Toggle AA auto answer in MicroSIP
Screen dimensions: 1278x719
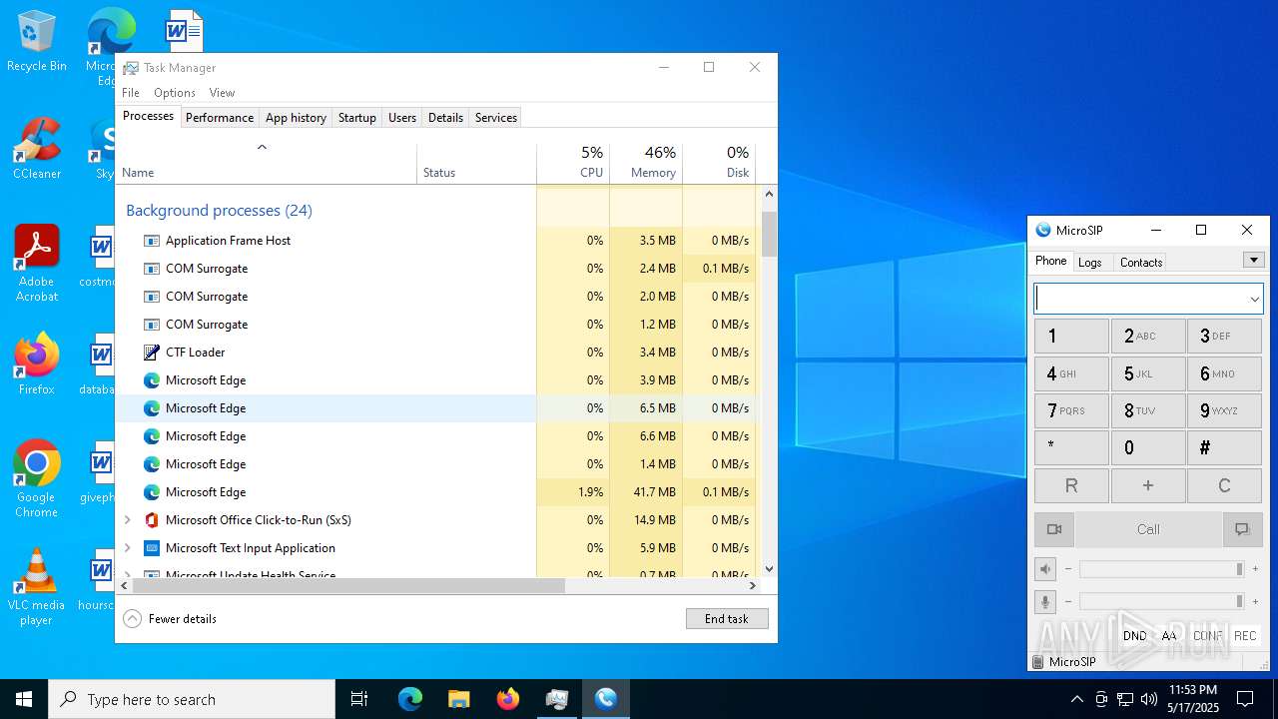pyautogui.click(x=1169, y=636)
